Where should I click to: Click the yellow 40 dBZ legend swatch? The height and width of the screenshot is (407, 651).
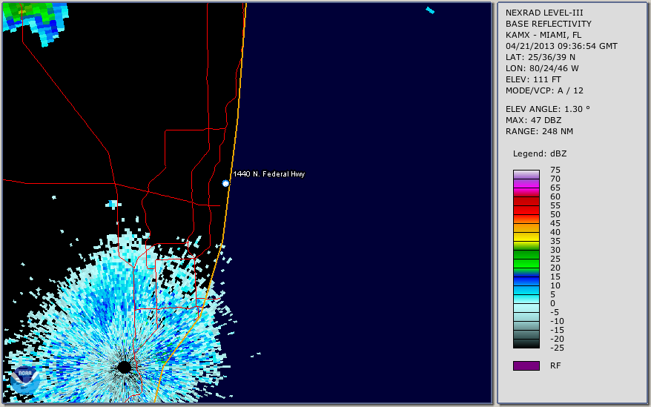(526, 236)
